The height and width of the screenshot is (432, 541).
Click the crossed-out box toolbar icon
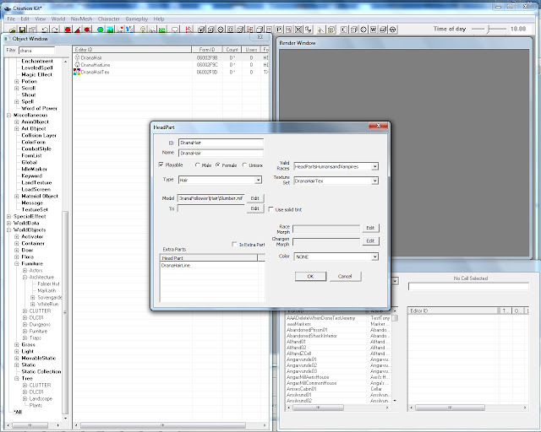coord(298,30)
